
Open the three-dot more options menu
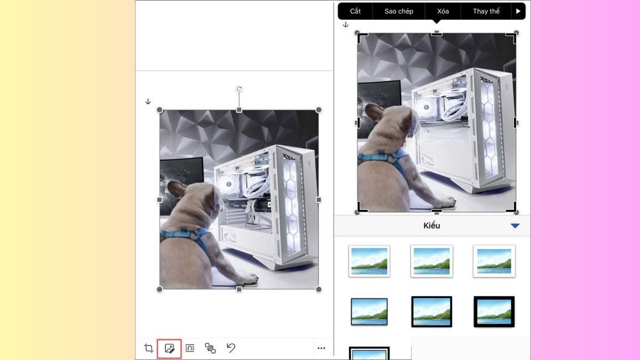321,348
